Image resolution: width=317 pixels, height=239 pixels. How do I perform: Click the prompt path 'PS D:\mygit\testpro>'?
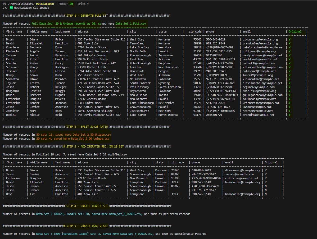pos(19,4)
